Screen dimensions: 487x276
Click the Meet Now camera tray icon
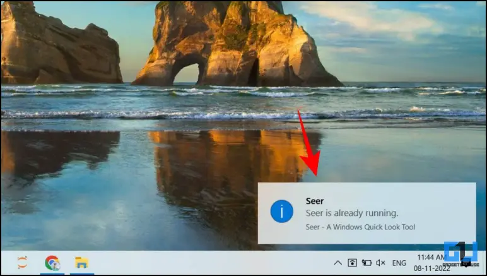(352, 263)
